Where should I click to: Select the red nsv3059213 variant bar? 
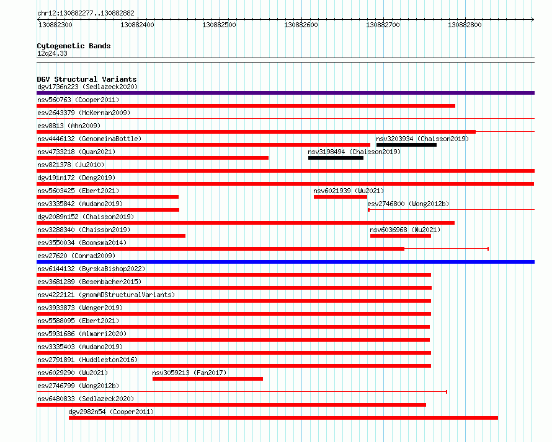208,379
